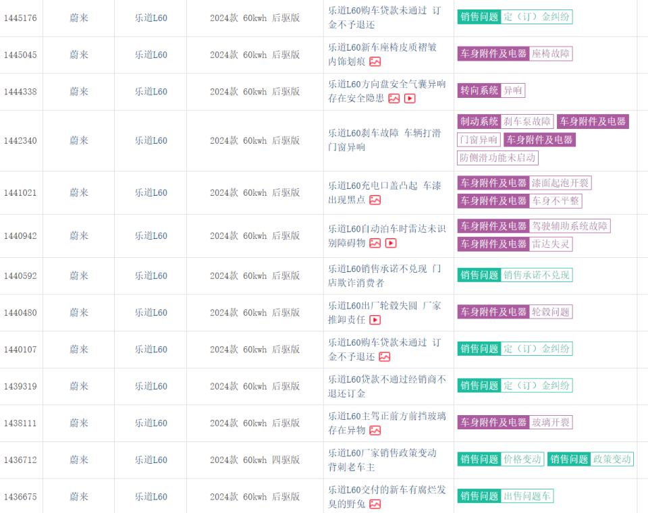This screenshot has height=513, width=648.
Task: Select 定（订）金纠纷 tag in row 1445176
Action: click(537, 17)
